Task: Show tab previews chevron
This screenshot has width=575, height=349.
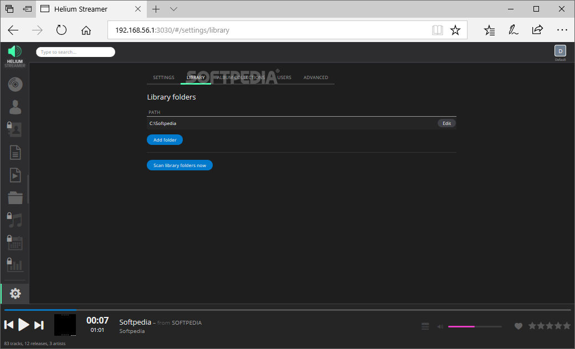Action: pyautogui.click(x=174, y=9)
